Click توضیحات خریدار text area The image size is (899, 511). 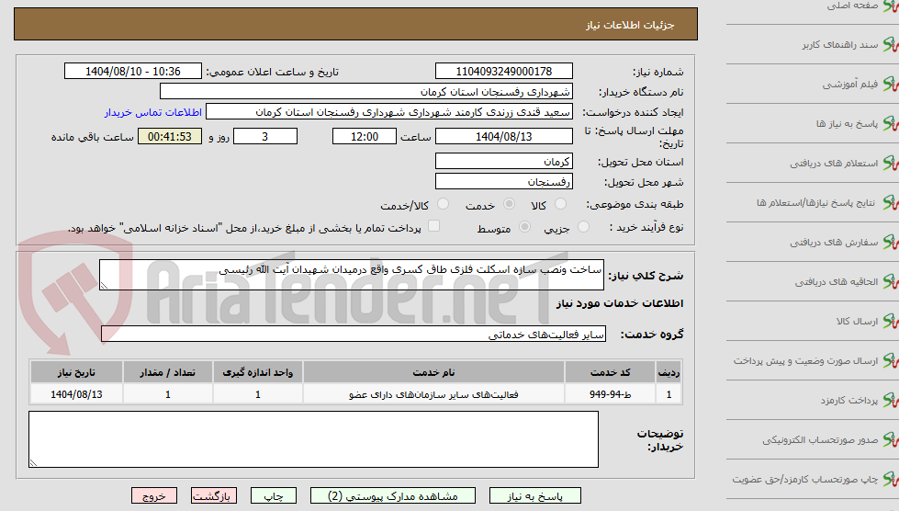(x=314, y=439)
